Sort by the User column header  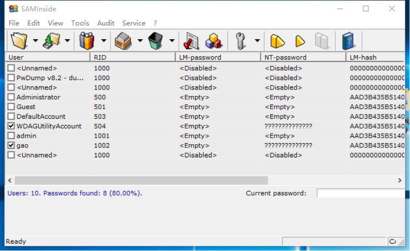pos(48,57)
